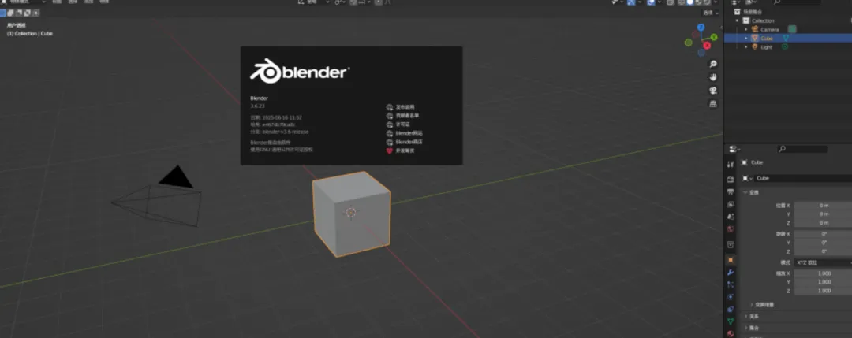Toggle snapping magnet in the header

353,2
